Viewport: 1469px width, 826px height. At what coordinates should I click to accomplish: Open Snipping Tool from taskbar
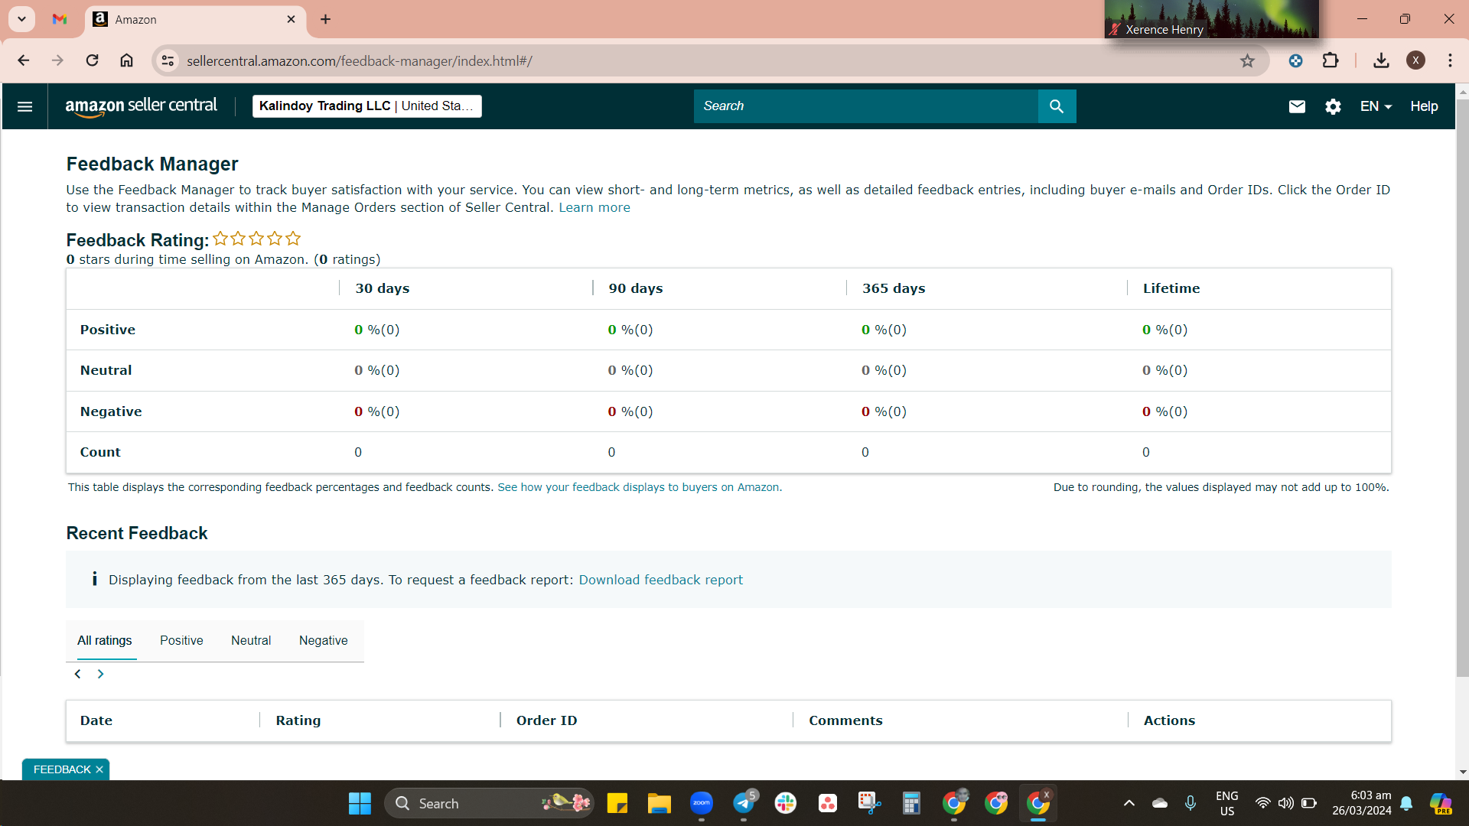869,804
